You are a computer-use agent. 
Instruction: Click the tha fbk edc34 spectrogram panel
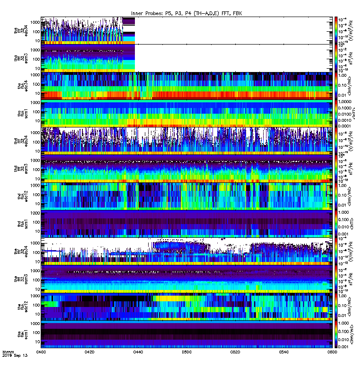click(x=186, y=86)
